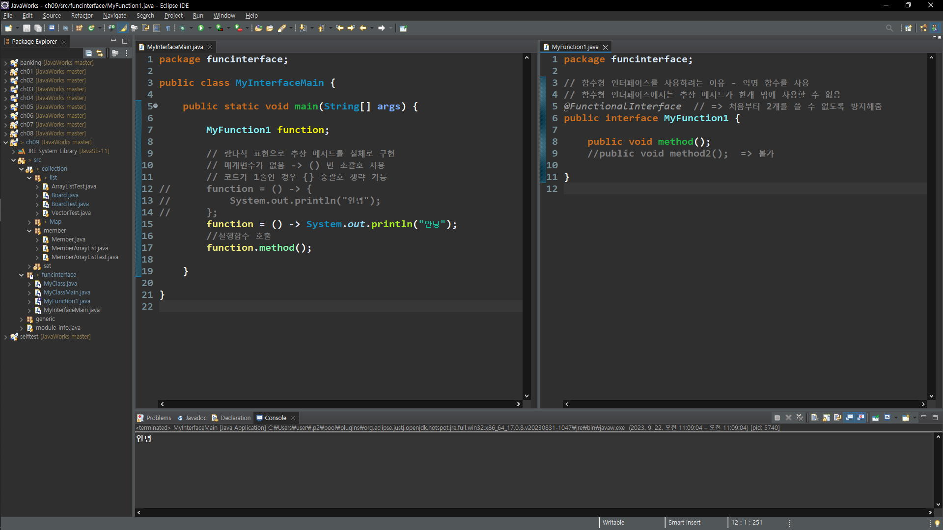Collapse the ch09 project tree node

pyautogui.click(x=5, y=142)
